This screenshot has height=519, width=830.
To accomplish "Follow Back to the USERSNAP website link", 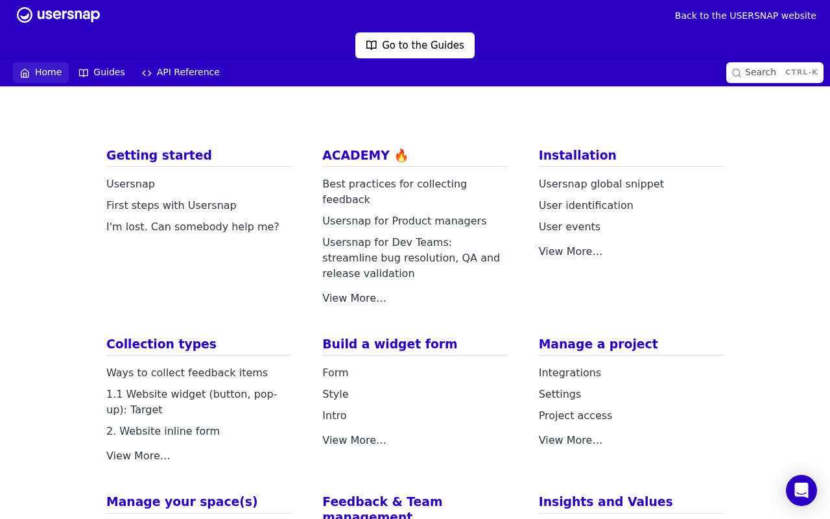I will pos(746,16).
